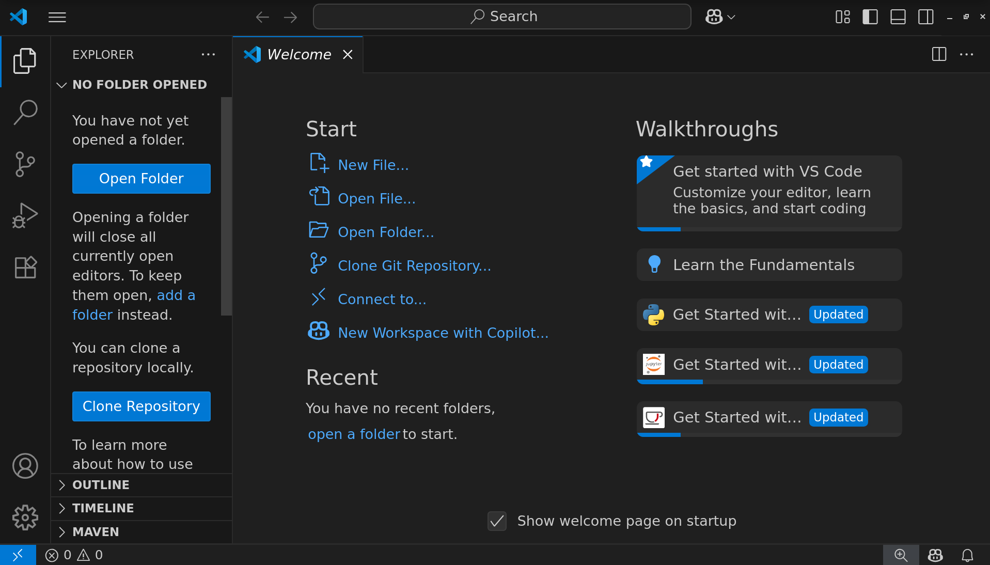Screen dimensions: 990x565
Task: Toggle the bottom panel visibility
Action: pyautogui.click(x=898, y=17)
